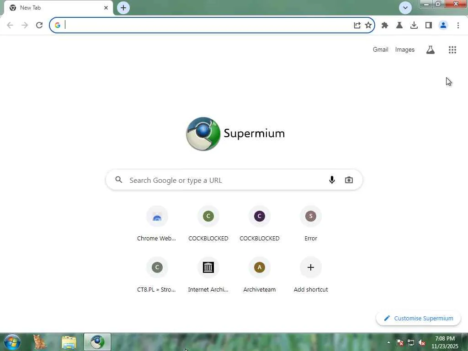Open the Archiveteam shortcut

click(260, 275)
